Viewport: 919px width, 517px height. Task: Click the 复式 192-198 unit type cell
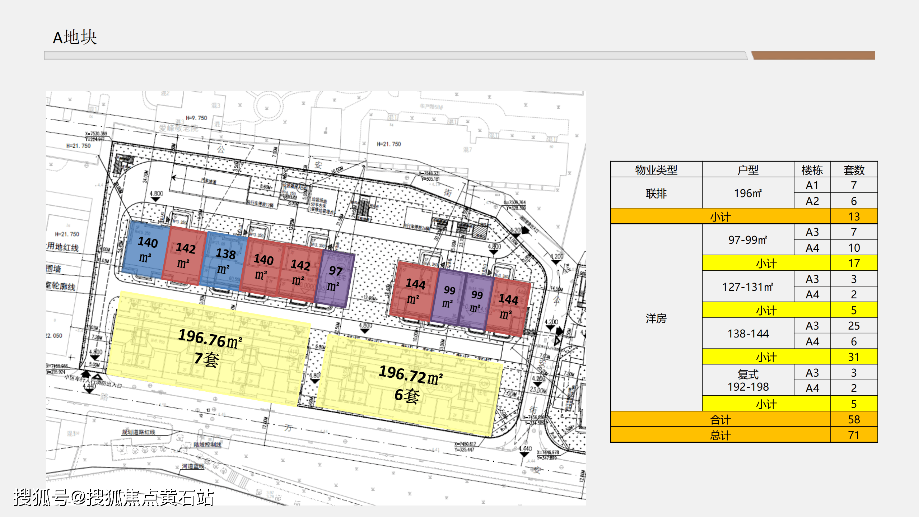[x=748, y=380]
